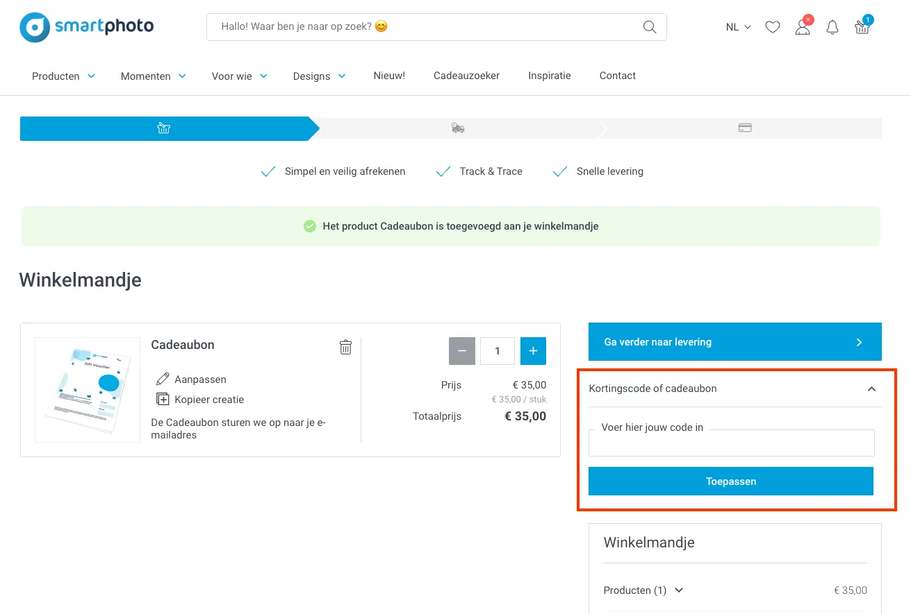Click Ga verder naar levering
This screenshot has width=911, height=614.
[x=734, y=341]
